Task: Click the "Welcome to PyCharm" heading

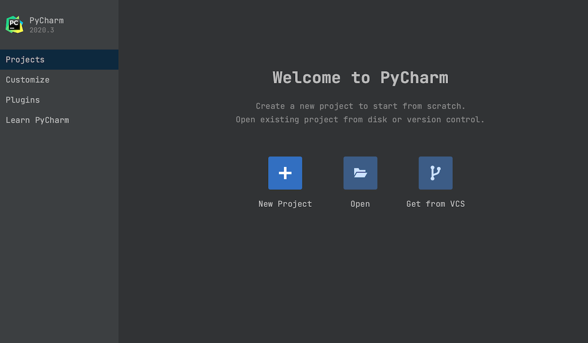Action: click(x=360, y=77)
